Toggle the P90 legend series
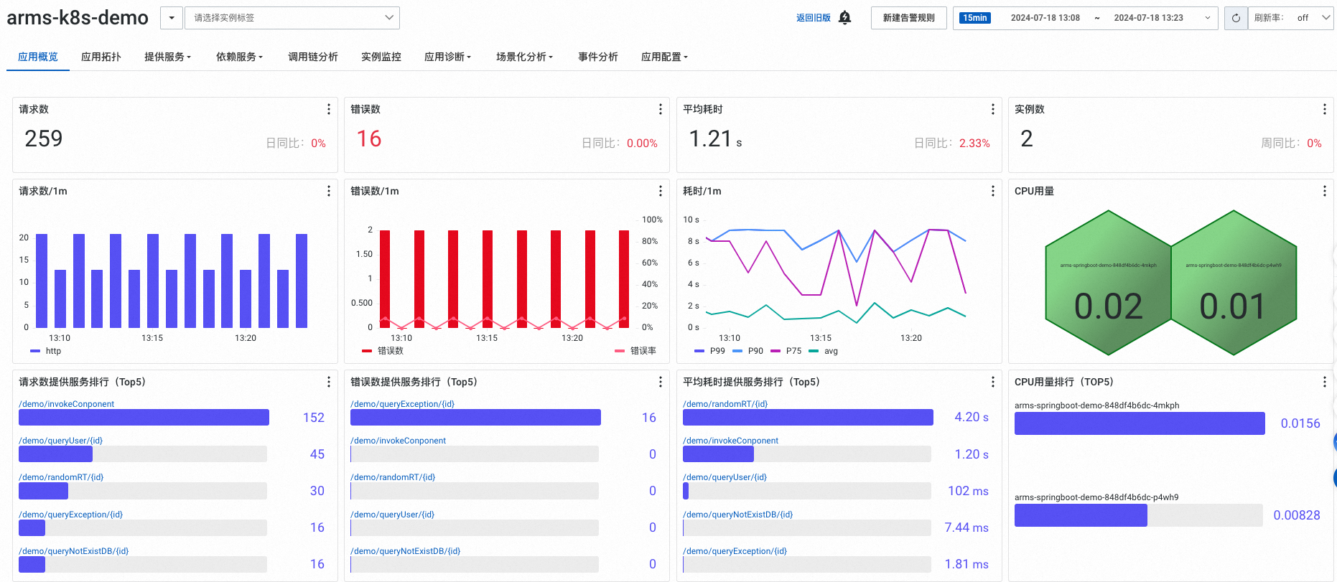1337x582 pixels. point(748,351)
